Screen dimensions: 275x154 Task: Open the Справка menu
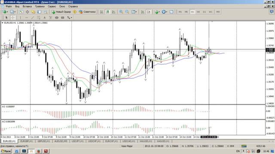tap(73, 6)
